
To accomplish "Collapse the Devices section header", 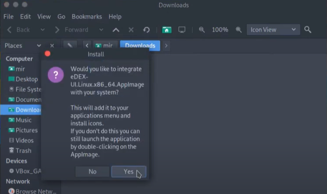I will pos(16,161).
